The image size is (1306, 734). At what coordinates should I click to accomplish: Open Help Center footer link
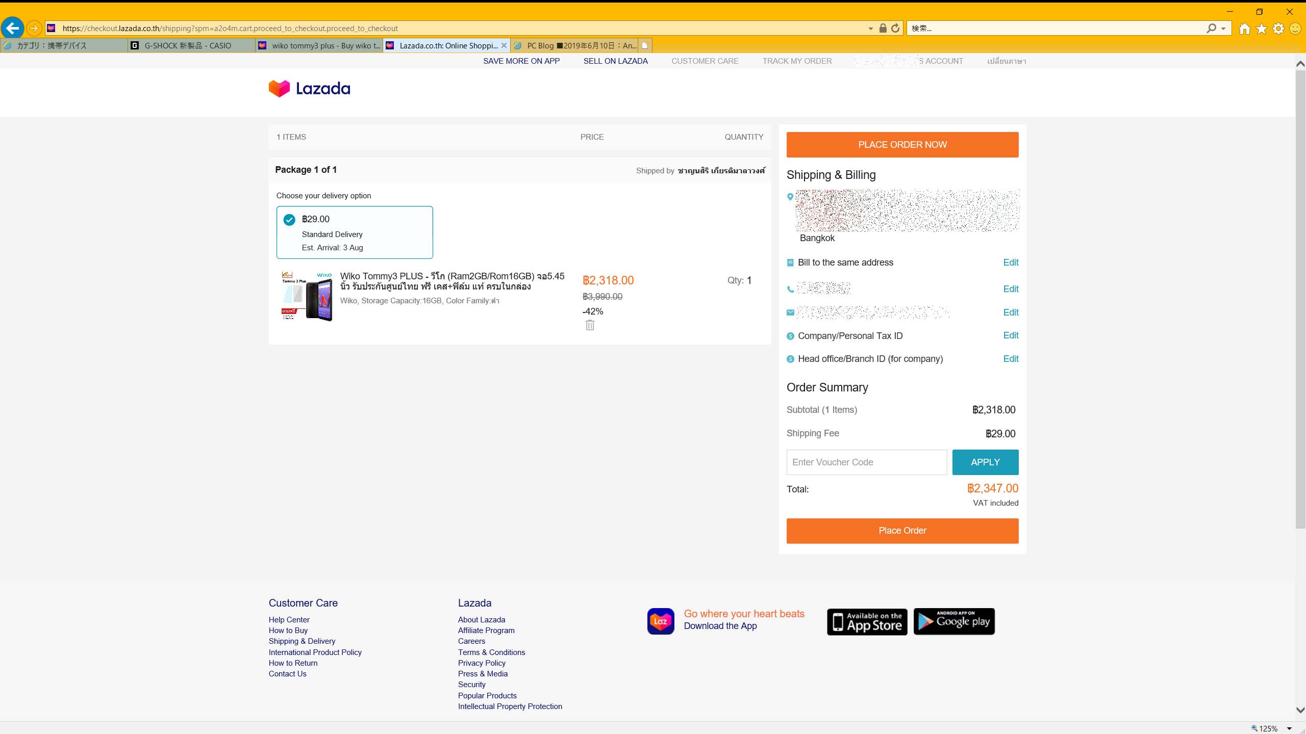pyautogui.click(x=289, y=620)
